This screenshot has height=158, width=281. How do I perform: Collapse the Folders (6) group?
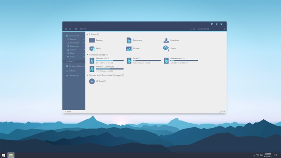click(x=87, y=34)
